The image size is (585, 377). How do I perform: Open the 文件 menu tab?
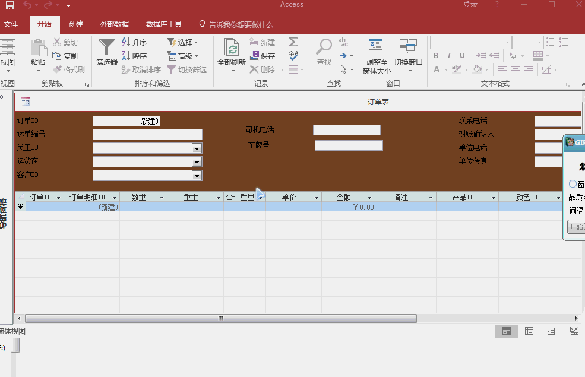(11, 24)
